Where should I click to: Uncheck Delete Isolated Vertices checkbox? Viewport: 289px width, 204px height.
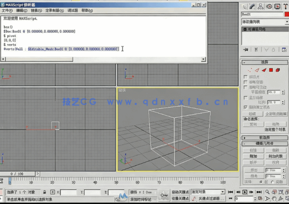(x=245, y=107)
